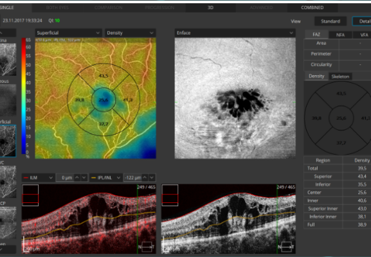Open the Density map type dropdown
The width and height of the screenshot is (371, 257).
(130, 33)
